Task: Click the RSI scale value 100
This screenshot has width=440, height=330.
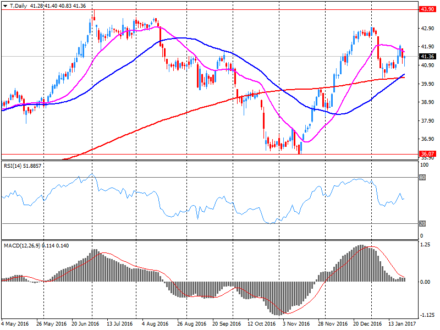Action: pyautogui.click(x=424, y=165)
